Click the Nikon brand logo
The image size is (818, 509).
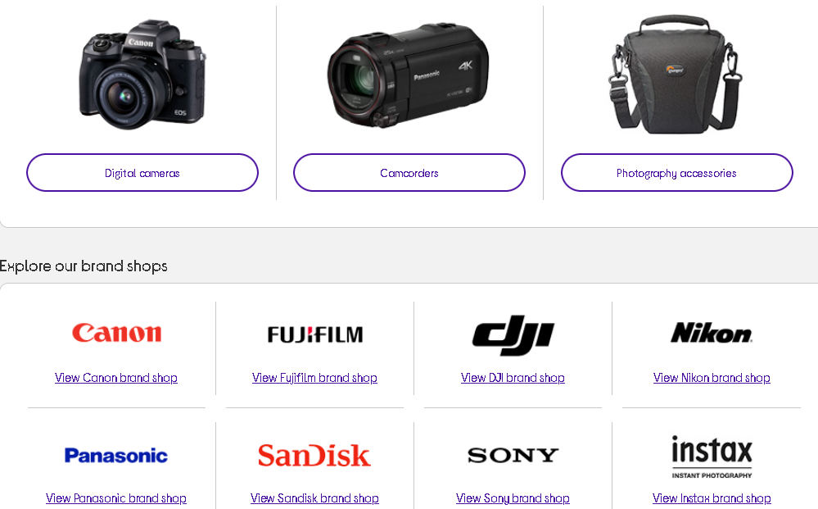[712, 333]
